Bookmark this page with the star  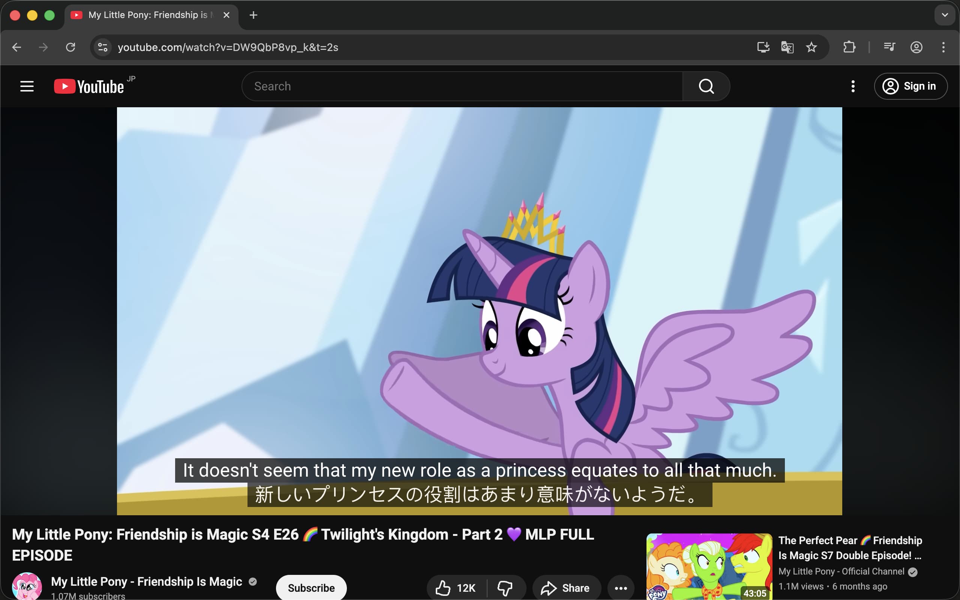click(811, 47)
